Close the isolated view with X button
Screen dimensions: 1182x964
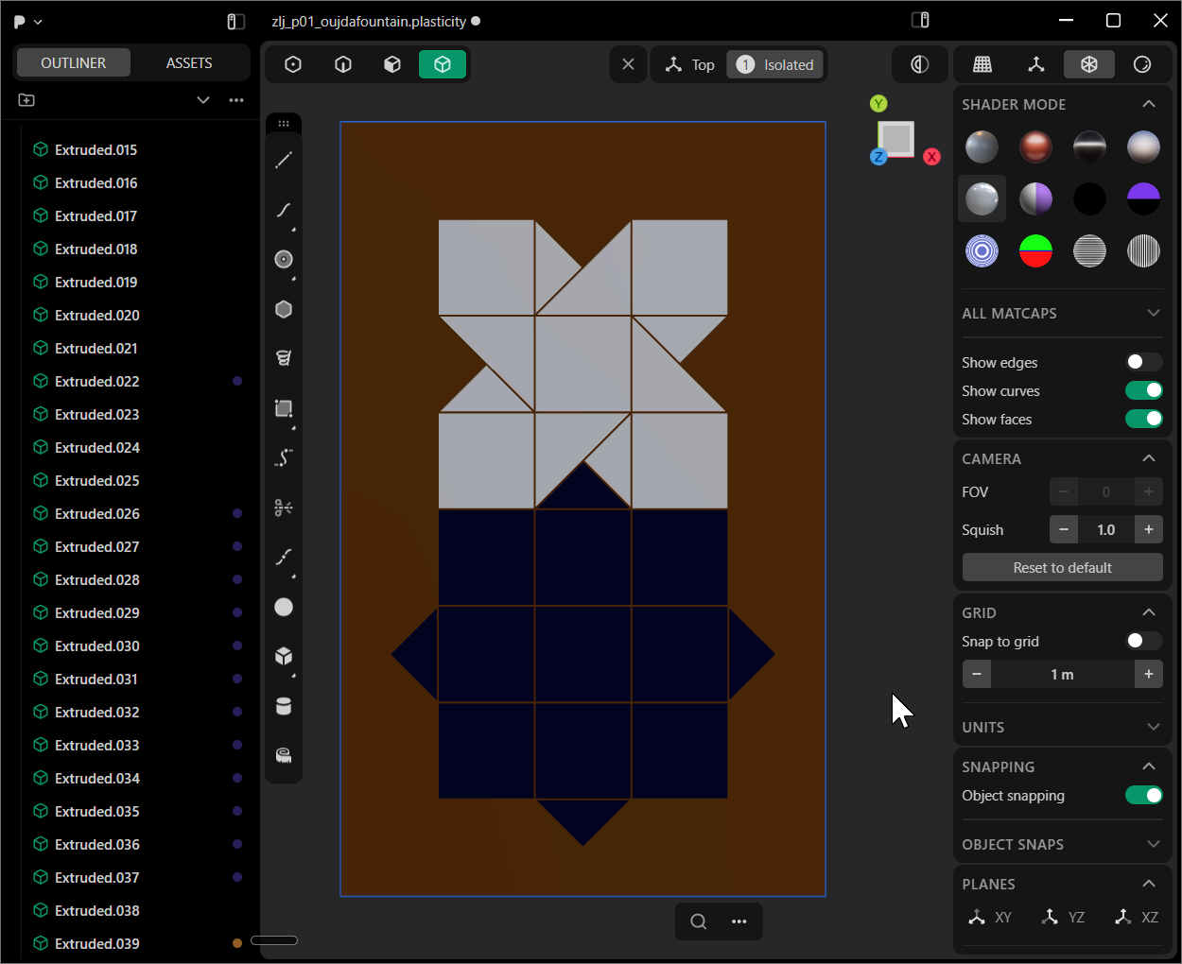point(628,64)
